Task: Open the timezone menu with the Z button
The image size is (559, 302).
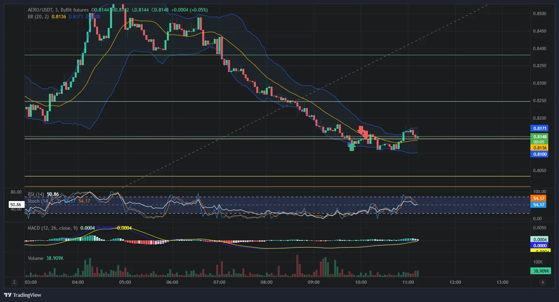Action: coord(14,282)
